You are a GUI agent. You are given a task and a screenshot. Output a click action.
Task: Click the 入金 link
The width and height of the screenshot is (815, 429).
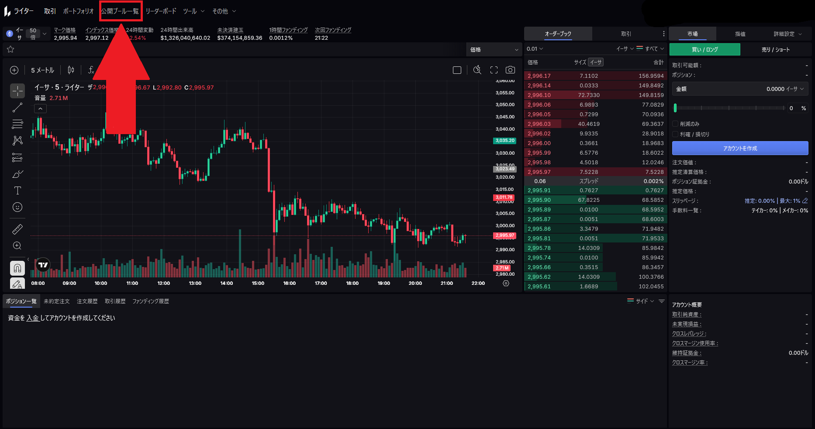point(33,318)
